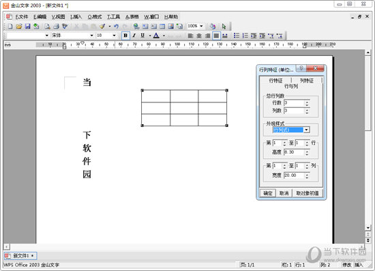This screenshot has height=271, width=375.
Task: Click the next page double-arrow button
Action: [368, 240]
